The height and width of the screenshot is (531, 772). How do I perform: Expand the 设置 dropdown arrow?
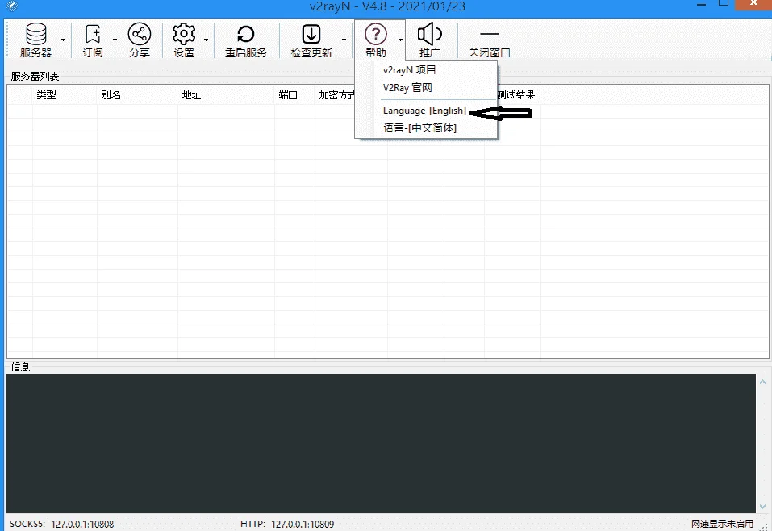coord(206,40)
